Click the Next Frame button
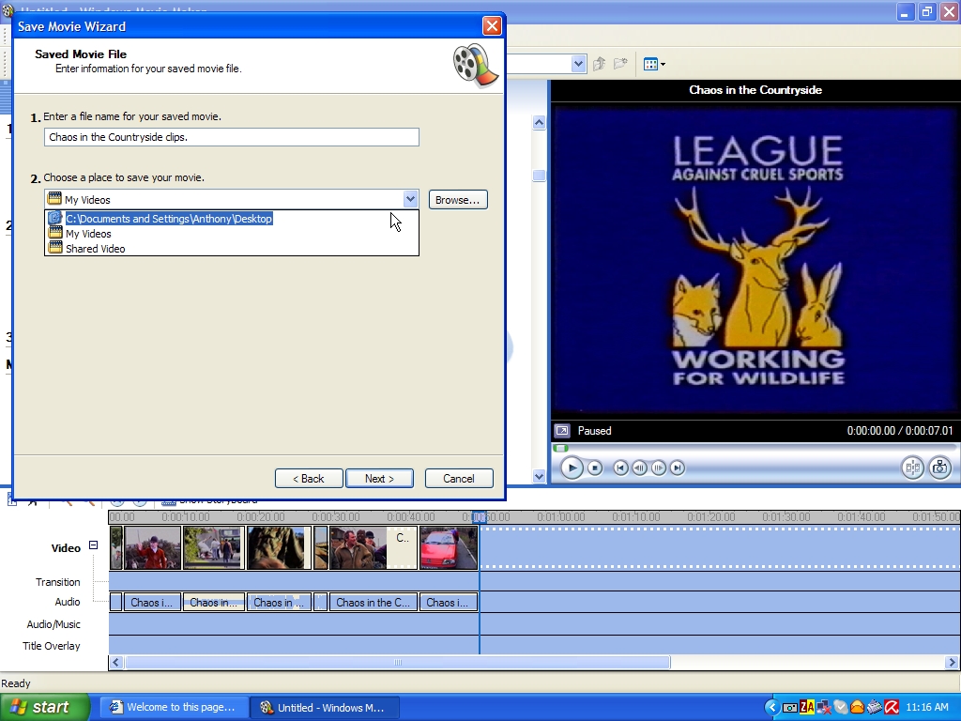The height and width of the screenshot is (721, 961). pyautogui.click(x=659, y=468)
